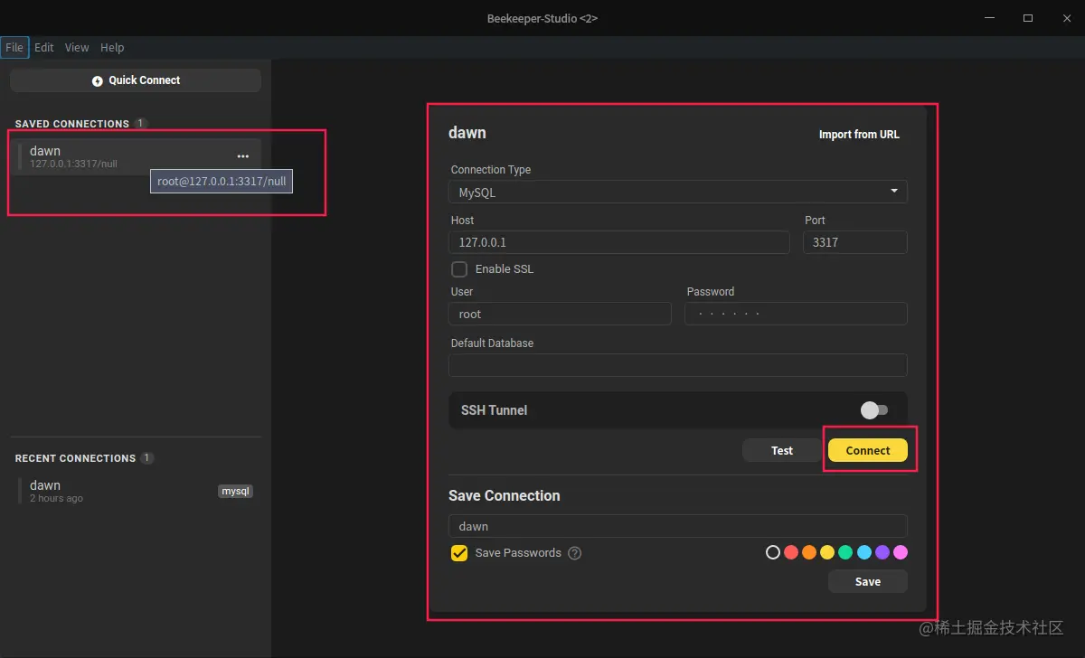Click the Quick Connect button

coord(136,80)
